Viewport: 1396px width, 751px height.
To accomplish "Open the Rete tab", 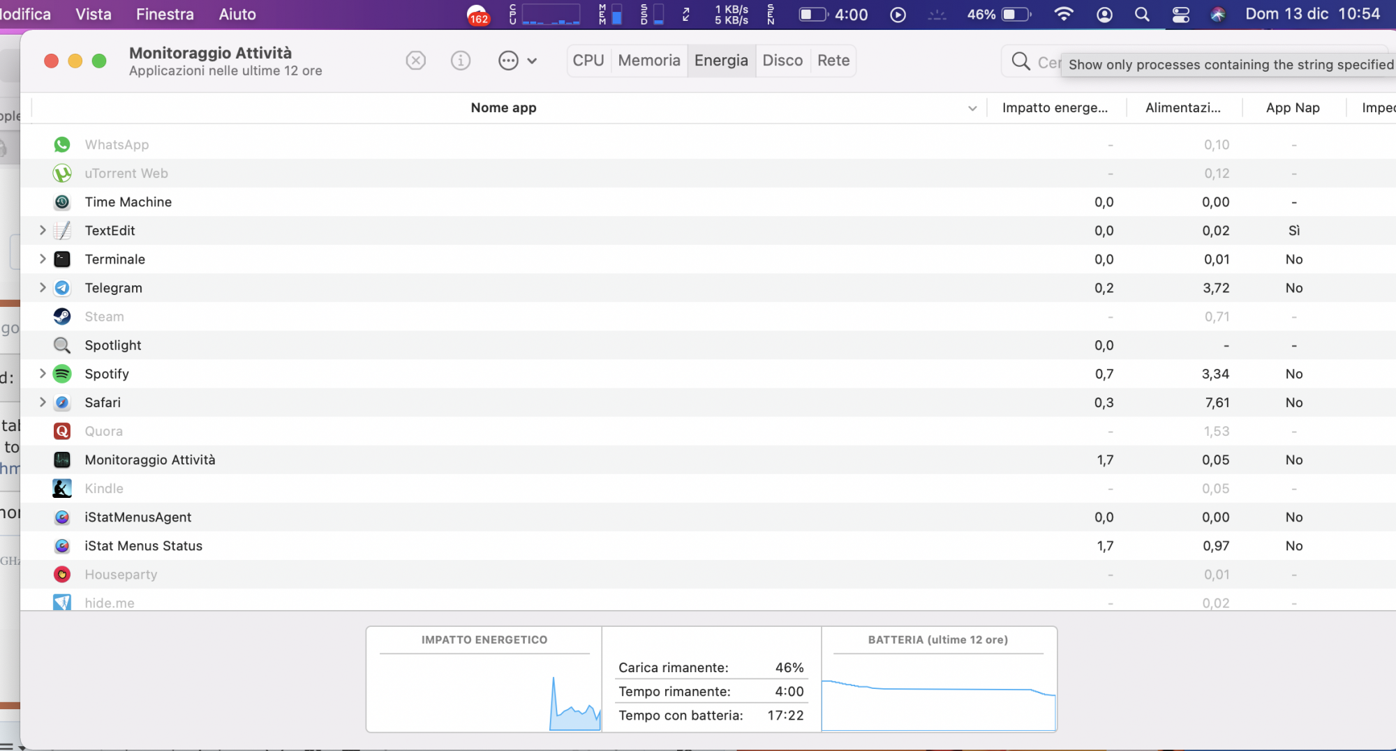I will tap(833, 61).
